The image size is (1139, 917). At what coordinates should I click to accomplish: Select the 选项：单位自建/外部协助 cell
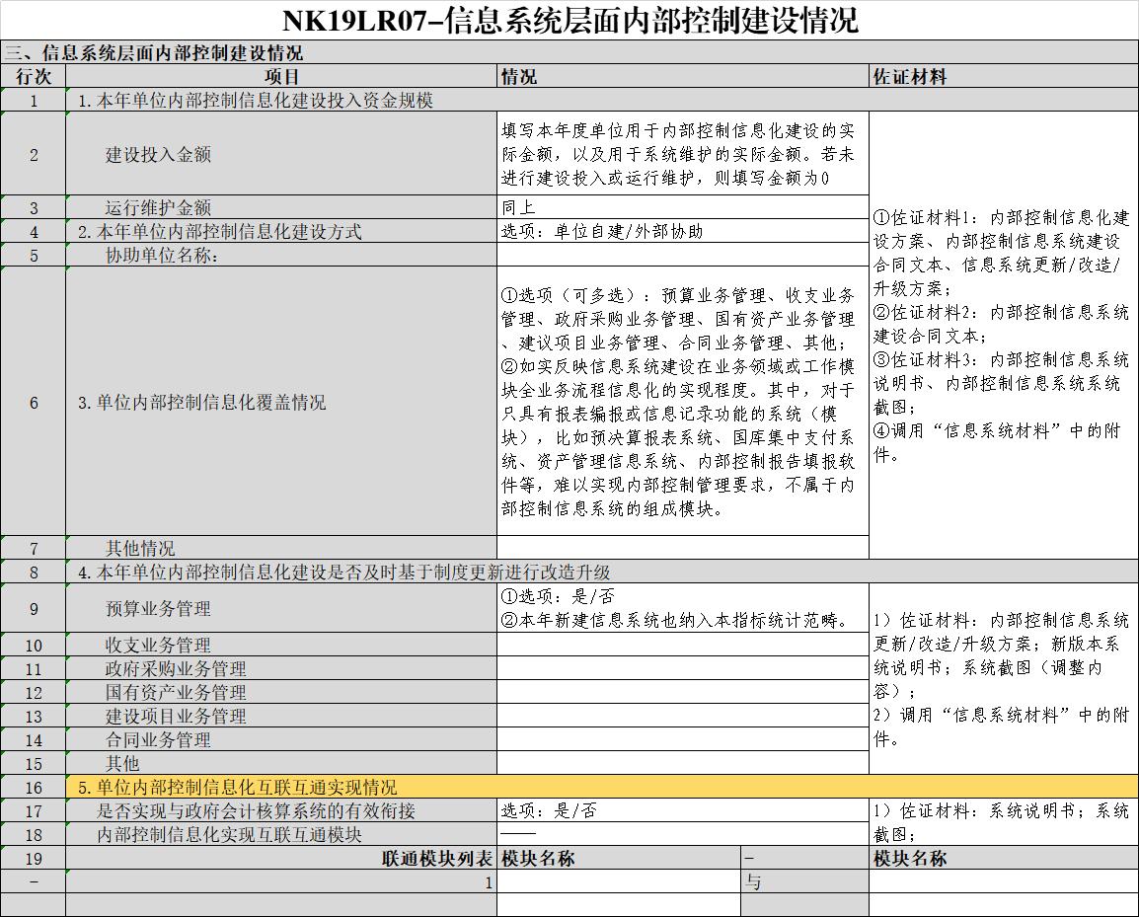point(679,229)
